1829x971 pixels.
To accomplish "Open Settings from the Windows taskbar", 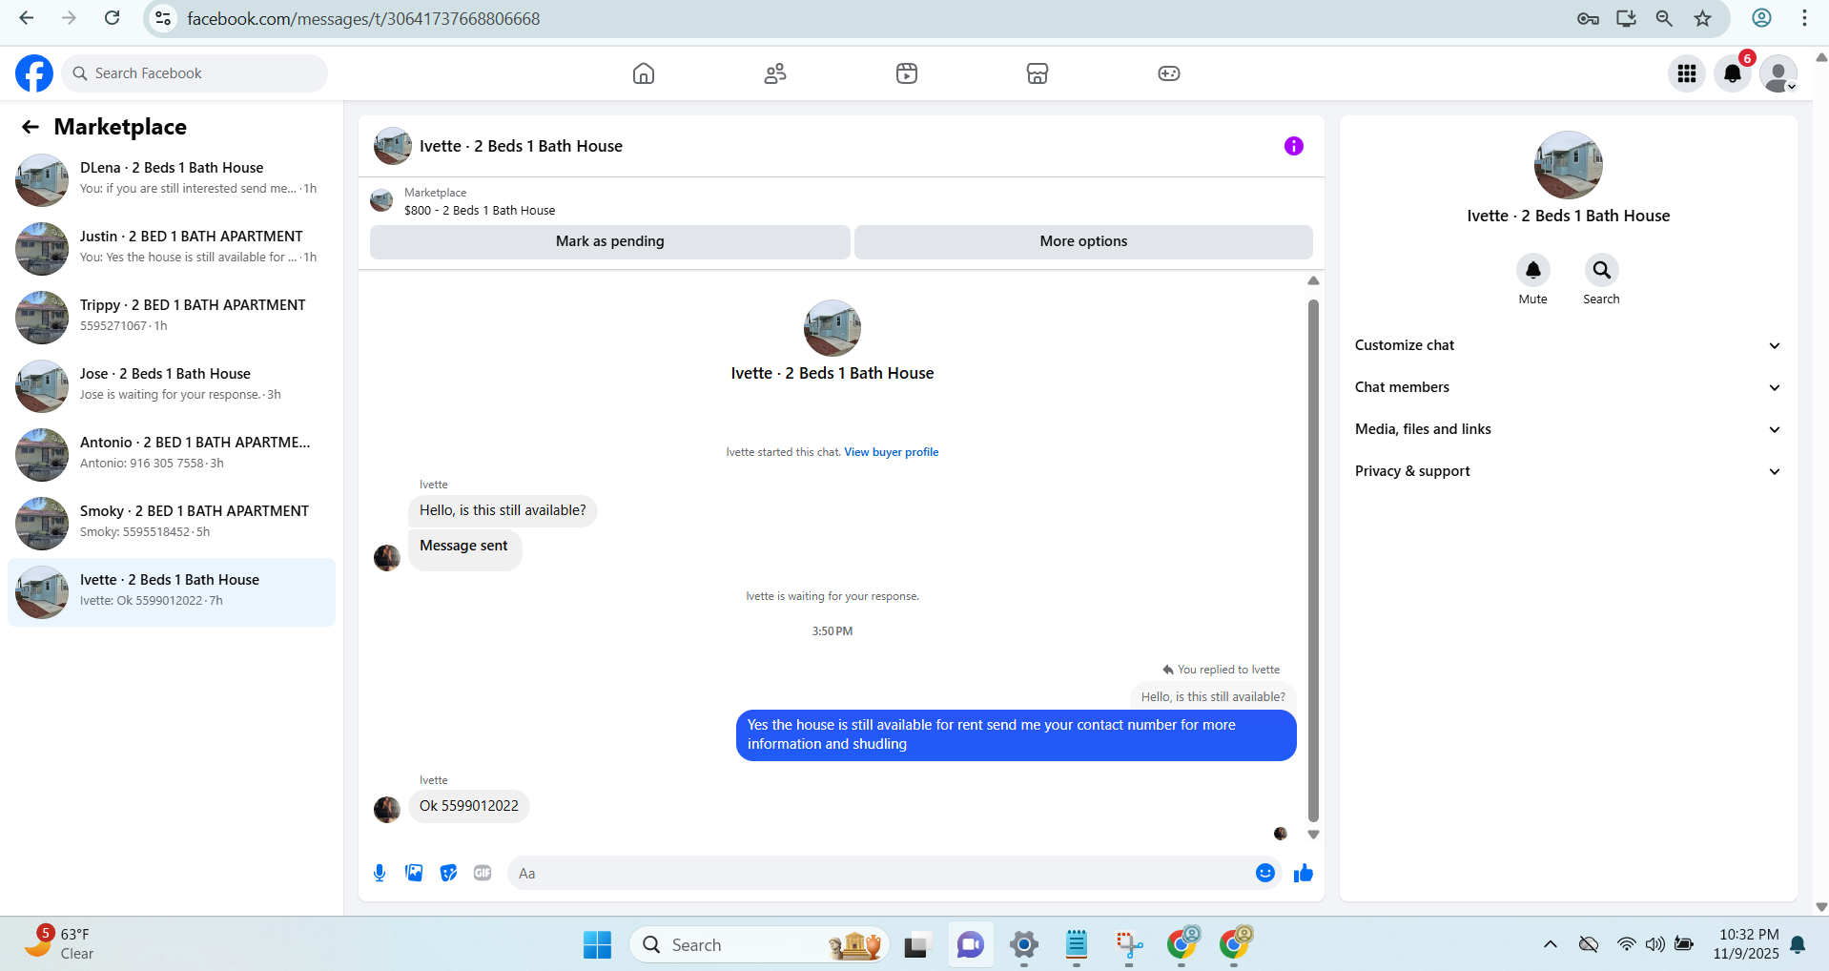I will (x=1024, y=945).
